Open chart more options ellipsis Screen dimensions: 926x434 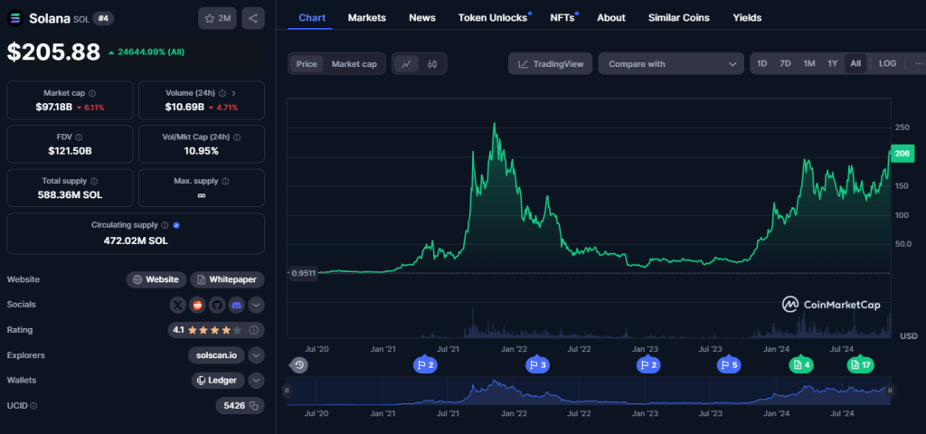[919, 64]
